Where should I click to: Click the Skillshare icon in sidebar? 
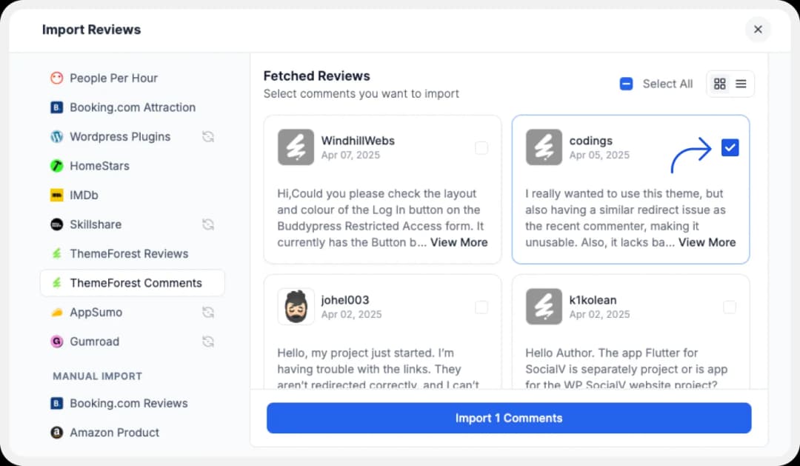pos(56,224)
